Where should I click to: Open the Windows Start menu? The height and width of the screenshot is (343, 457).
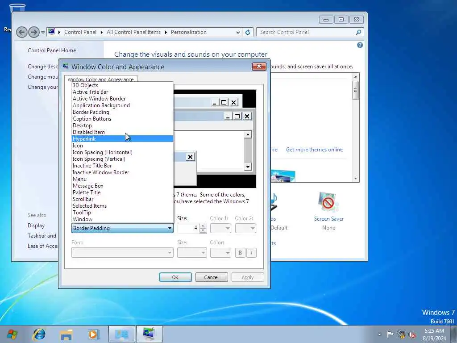coord(12,334)
